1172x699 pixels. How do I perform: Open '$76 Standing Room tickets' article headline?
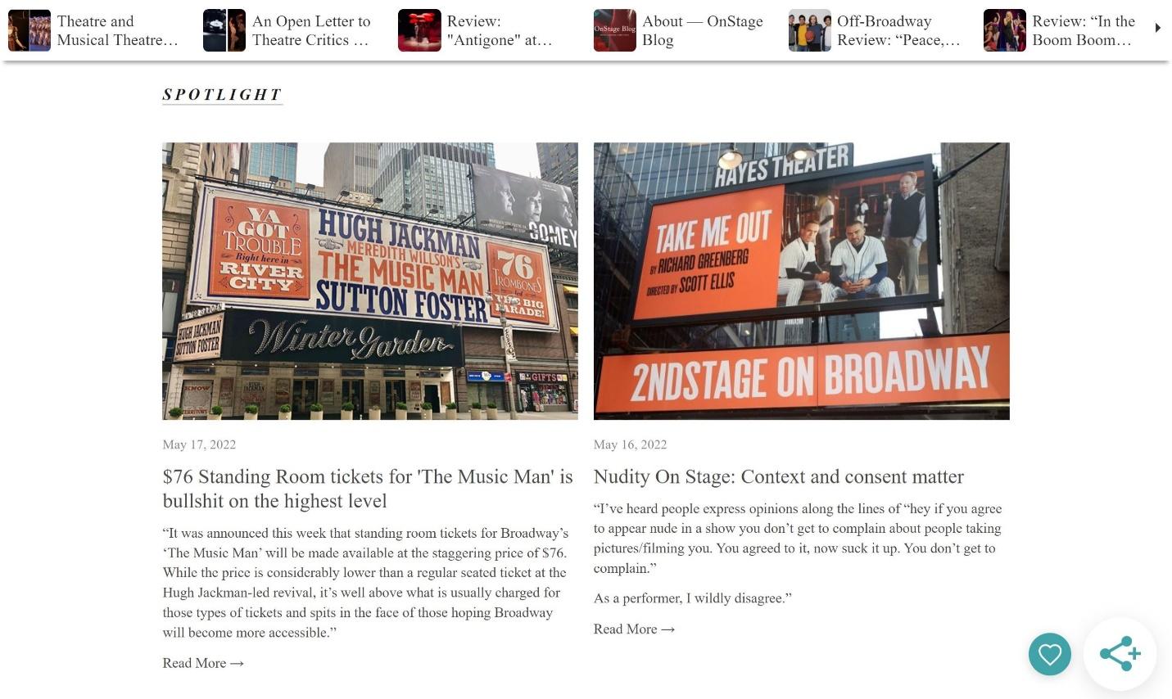coord(368,489)
